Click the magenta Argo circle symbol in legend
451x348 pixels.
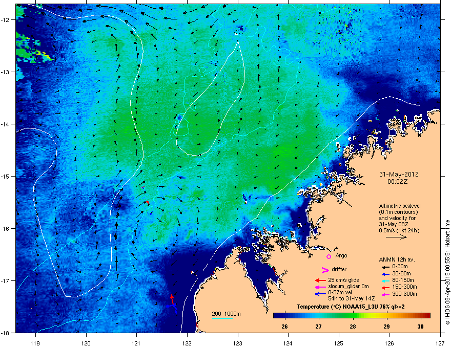(329, 256)
